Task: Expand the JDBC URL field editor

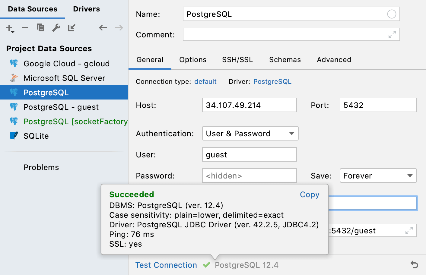Action: click(409, 230)
